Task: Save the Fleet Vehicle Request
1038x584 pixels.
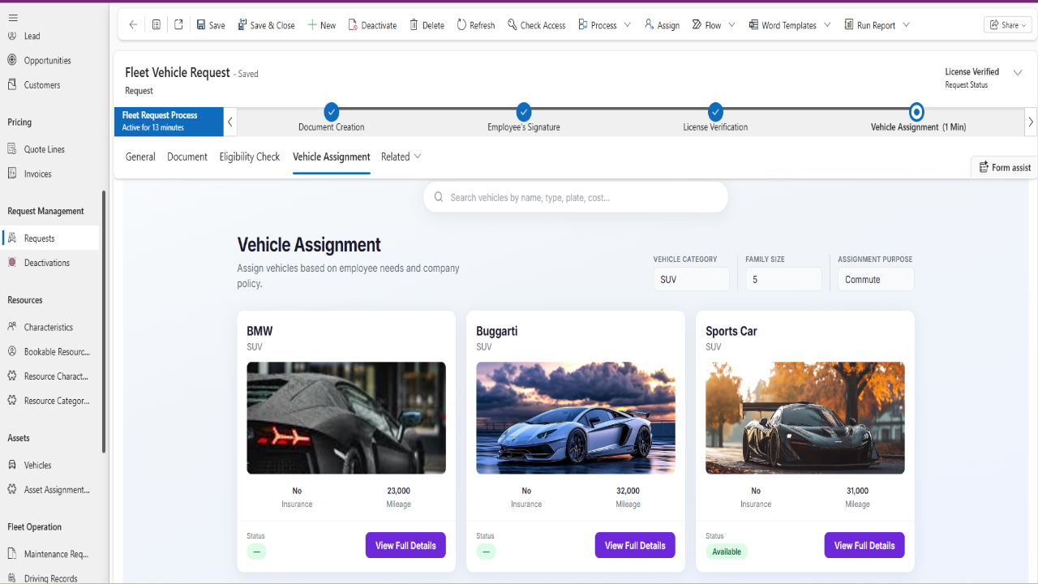Action: [x=211, y=25]
